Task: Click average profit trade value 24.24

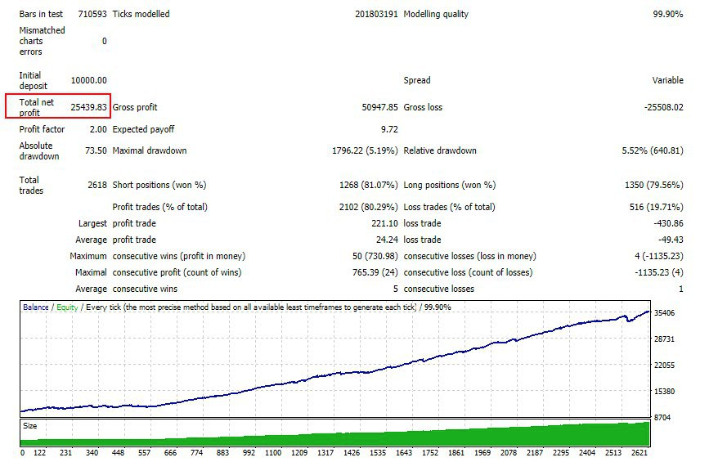Action: coord(387,240)
